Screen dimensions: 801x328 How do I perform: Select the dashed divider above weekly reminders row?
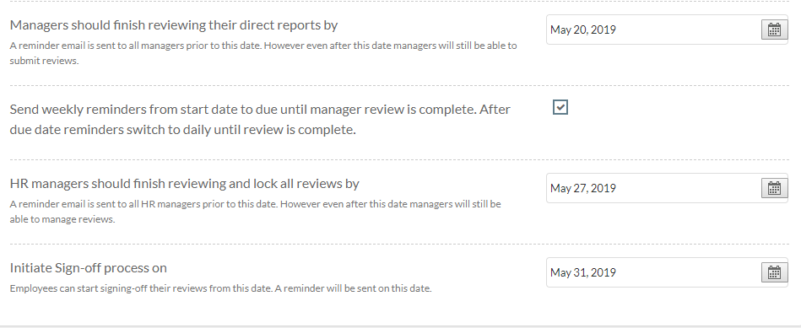click(x=399, y=85)
